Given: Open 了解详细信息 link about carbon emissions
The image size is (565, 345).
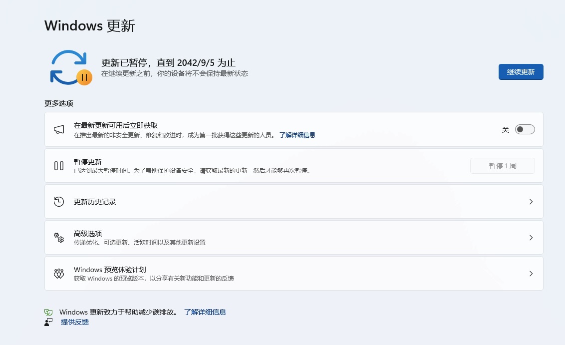Looking at the screenshot, I should (x=205, y=312).
